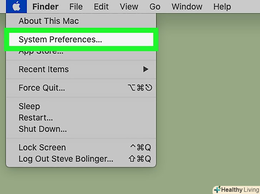Choose Force Quit… from the menu
Viewport: 260px width, 194px height.
(x=42, y=88)
